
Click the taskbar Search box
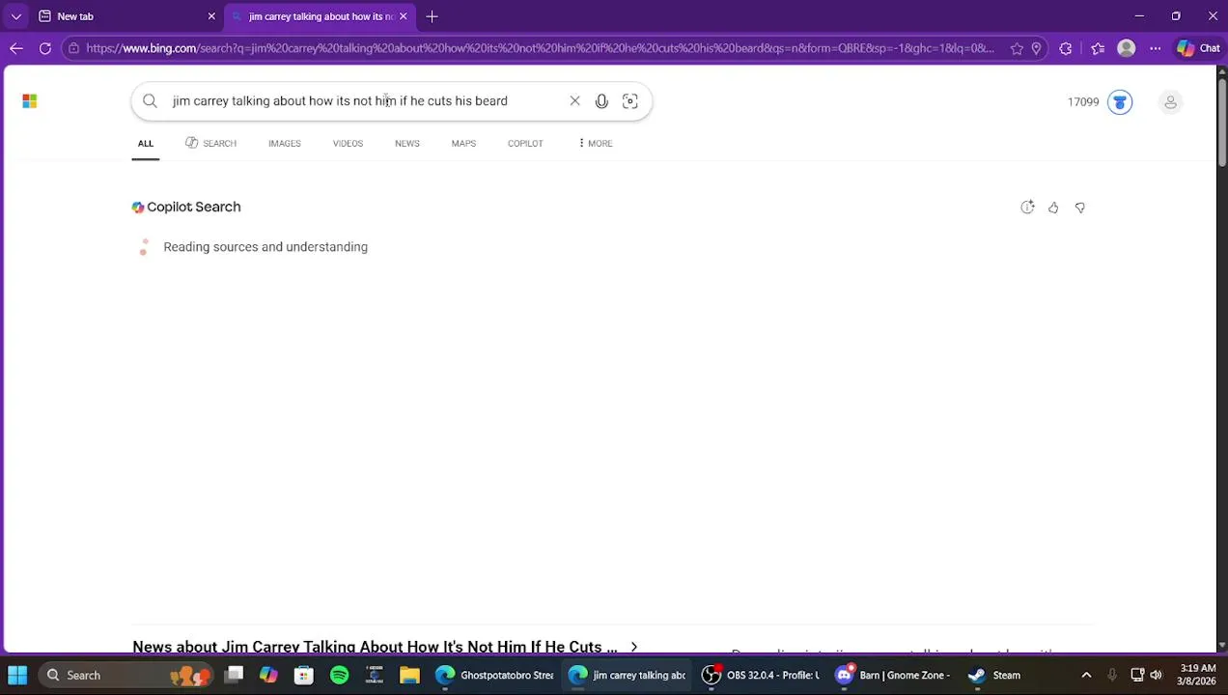click(x=126, y=676)
